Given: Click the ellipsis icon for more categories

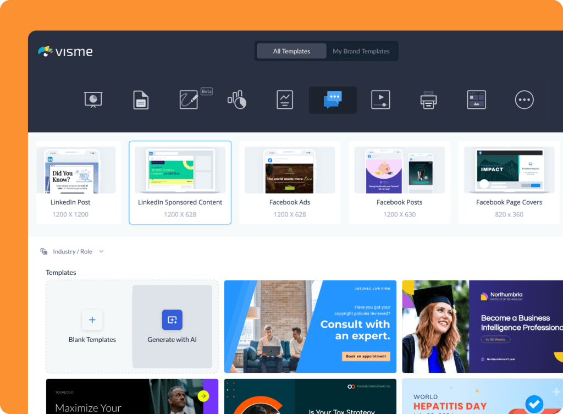Looking at the screenshot, I should tap(524, 100).
